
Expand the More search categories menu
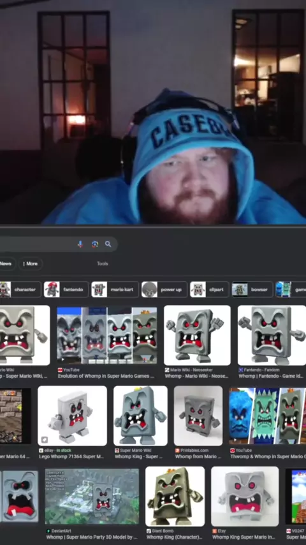click(x=30, y=264)
